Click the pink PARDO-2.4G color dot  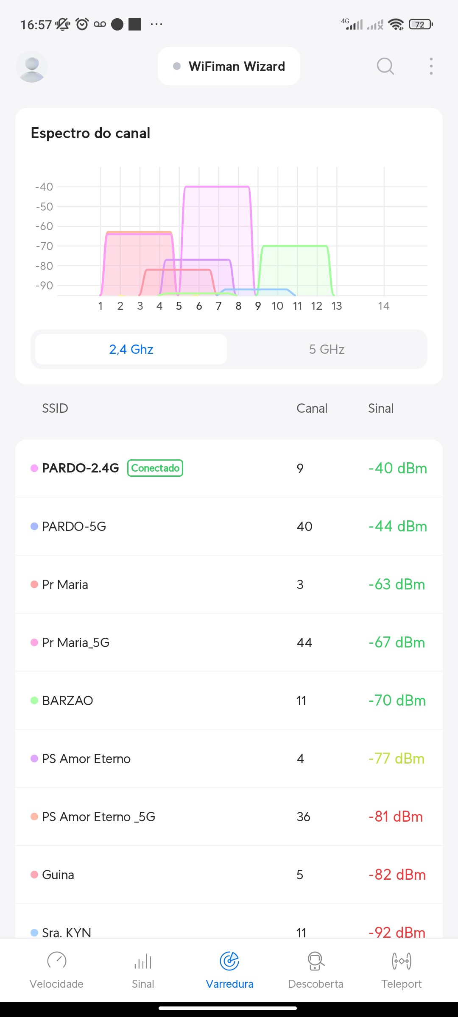click(34, 468)
